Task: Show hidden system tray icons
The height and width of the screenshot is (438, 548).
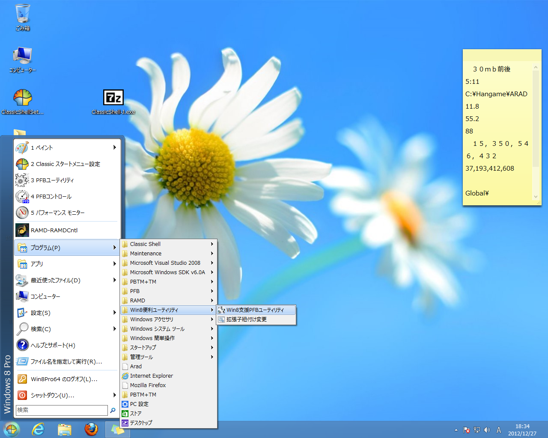Action: 456,430
